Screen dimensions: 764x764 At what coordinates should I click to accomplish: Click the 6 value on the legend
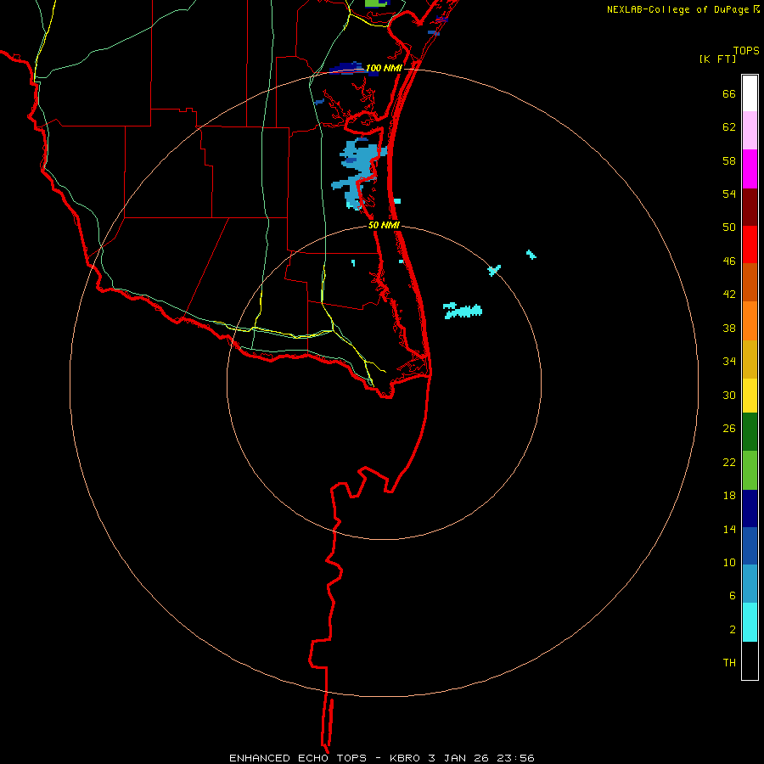click(733, 596)
